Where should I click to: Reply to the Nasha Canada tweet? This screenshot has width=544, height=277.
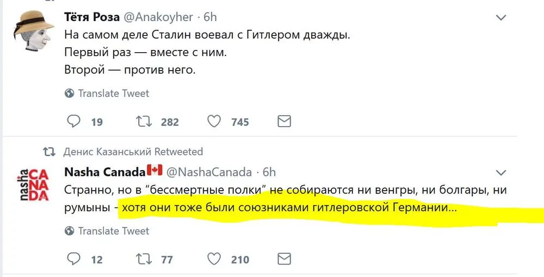(x=74, y=259)
